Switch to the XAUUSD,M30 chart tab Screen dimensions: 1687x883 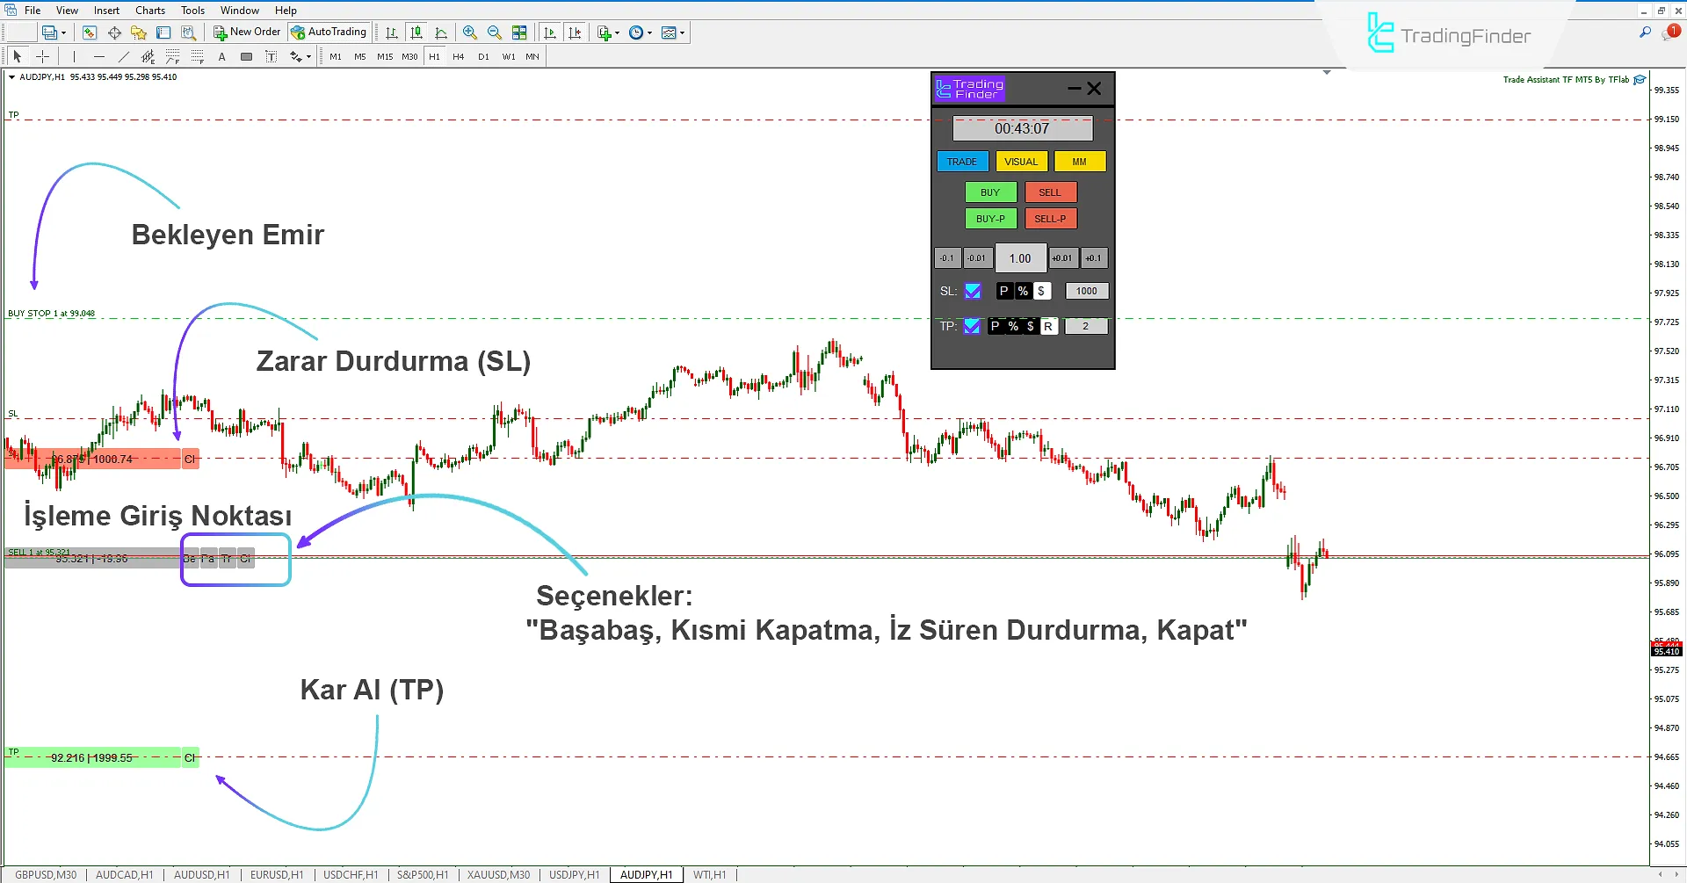498,874
